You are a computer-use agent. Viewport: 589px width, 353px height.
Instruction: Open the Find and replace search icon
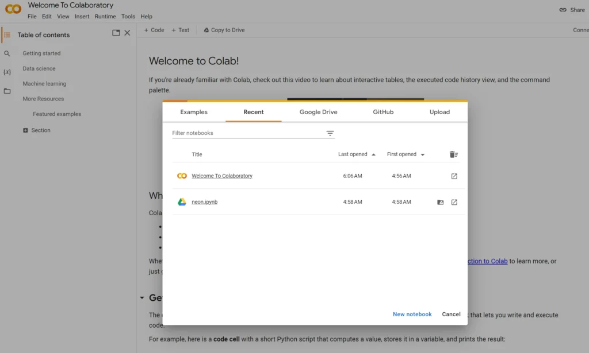coord(7,53)
